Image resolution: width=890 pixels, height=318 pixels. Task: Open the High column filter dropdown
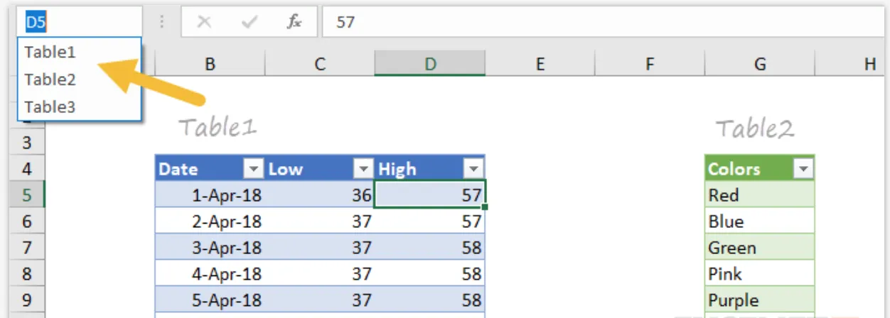(473, 169)
